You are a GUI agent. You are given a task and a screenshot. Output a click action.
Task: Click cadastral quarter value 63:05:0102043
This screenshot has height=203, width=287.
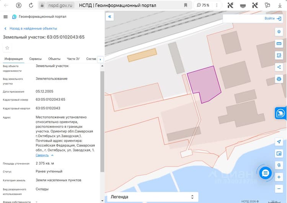pyautogui.click(x=48, y=108)
